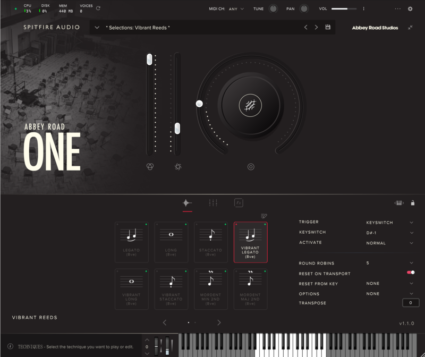Screen dimensions: 425x357
Task: Click the big reverb knob handle
Action: (x=199, y=104)
